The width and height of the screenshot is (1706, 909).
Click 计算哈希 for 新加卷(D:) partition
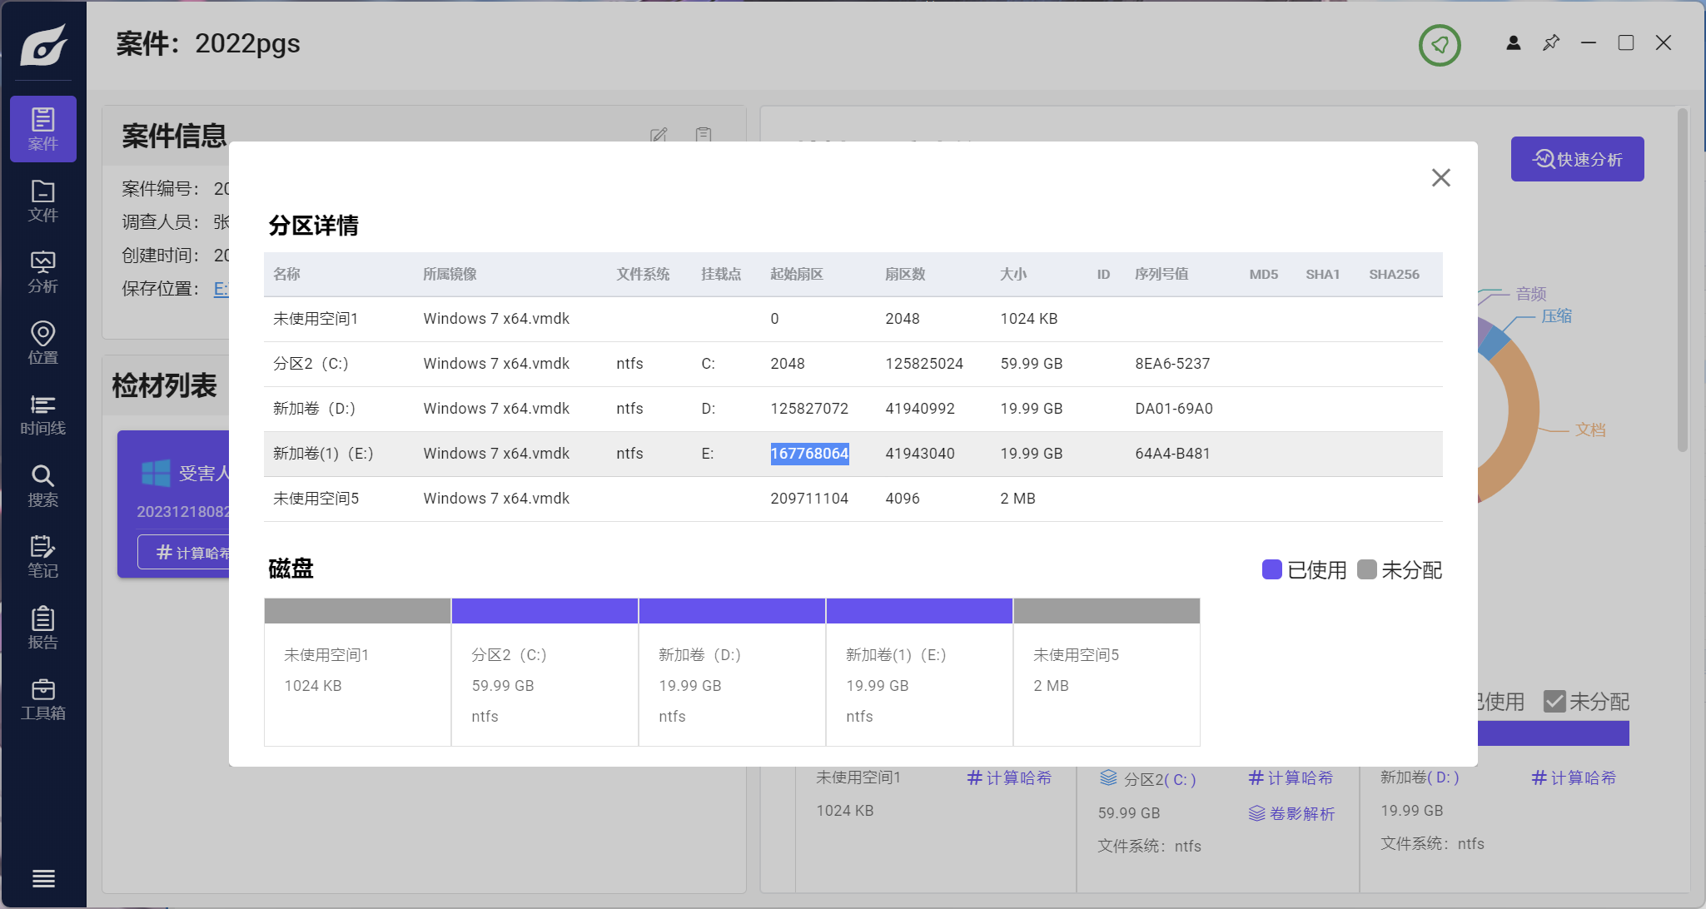point(1574,777)
